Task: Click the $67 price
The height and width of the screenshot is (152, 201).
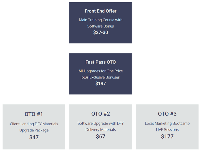Action: [101, 136]
